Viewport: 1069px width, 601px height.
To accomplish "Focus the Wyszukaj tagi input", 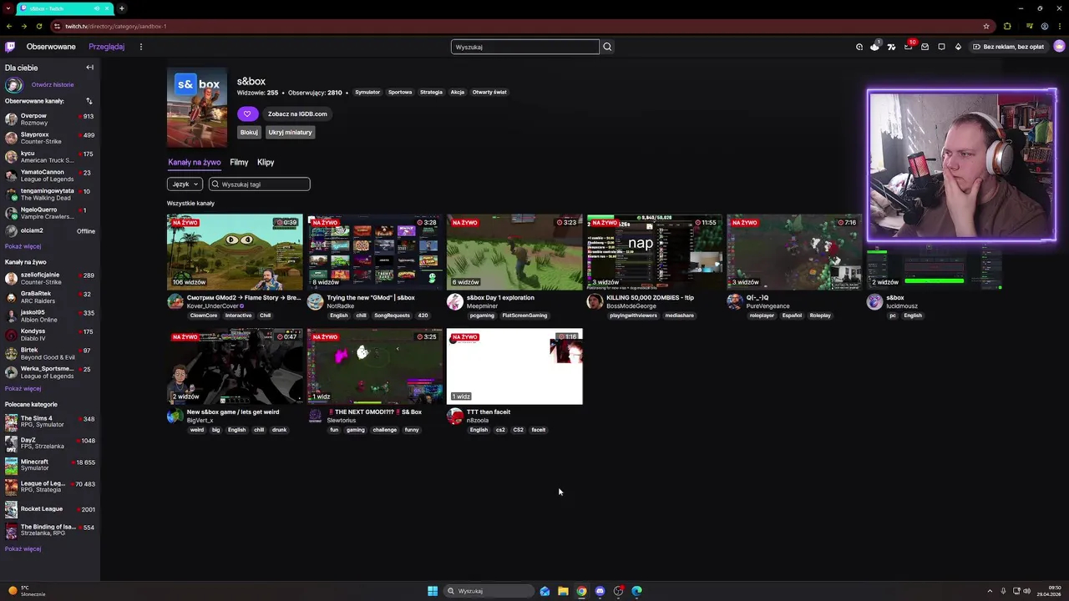I will (260, 184).
